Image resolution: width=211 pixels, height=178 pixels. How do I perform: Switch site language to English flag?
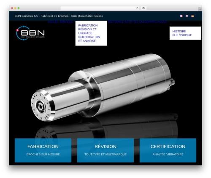187,16
